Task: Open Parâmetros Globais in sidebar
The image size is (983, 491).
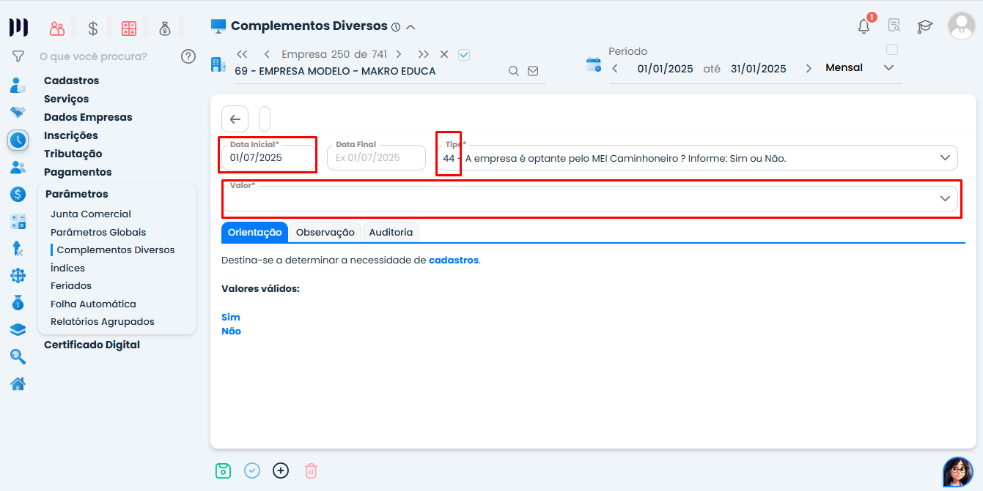Action: coord(98,232)
